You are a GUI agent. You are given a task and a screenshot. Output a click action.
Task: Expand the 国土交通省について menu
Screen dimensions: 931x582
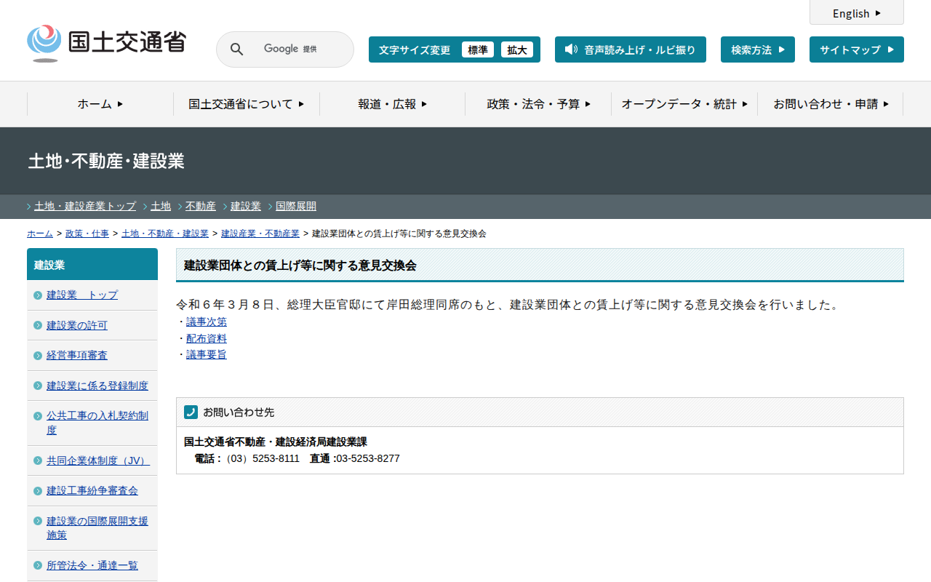(246, 104)
